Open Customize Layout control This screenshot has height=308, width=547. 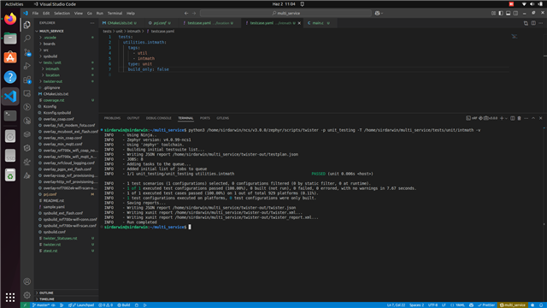493,14
